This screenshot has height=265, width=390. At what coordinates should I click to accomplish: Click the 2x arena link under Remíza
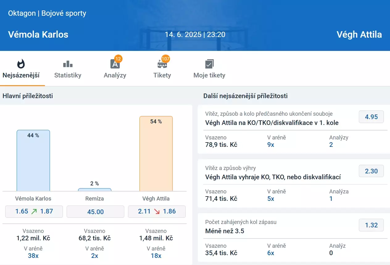pyautogui.click(x=95, y=256)
